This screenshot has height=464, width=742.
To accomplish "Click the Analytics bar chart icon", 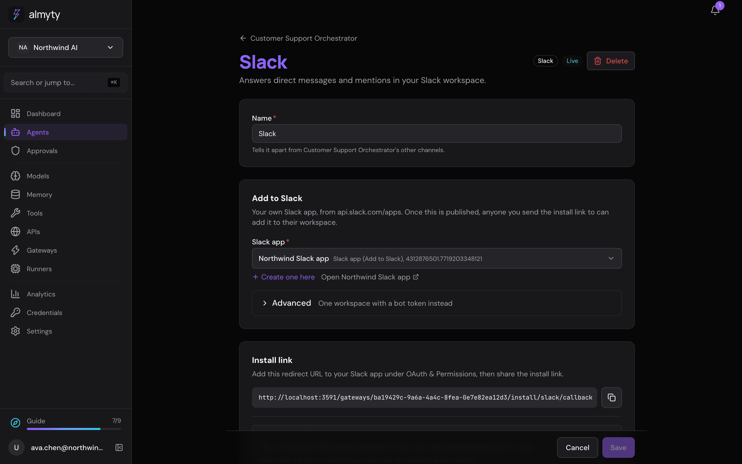I will click(15, 294).
